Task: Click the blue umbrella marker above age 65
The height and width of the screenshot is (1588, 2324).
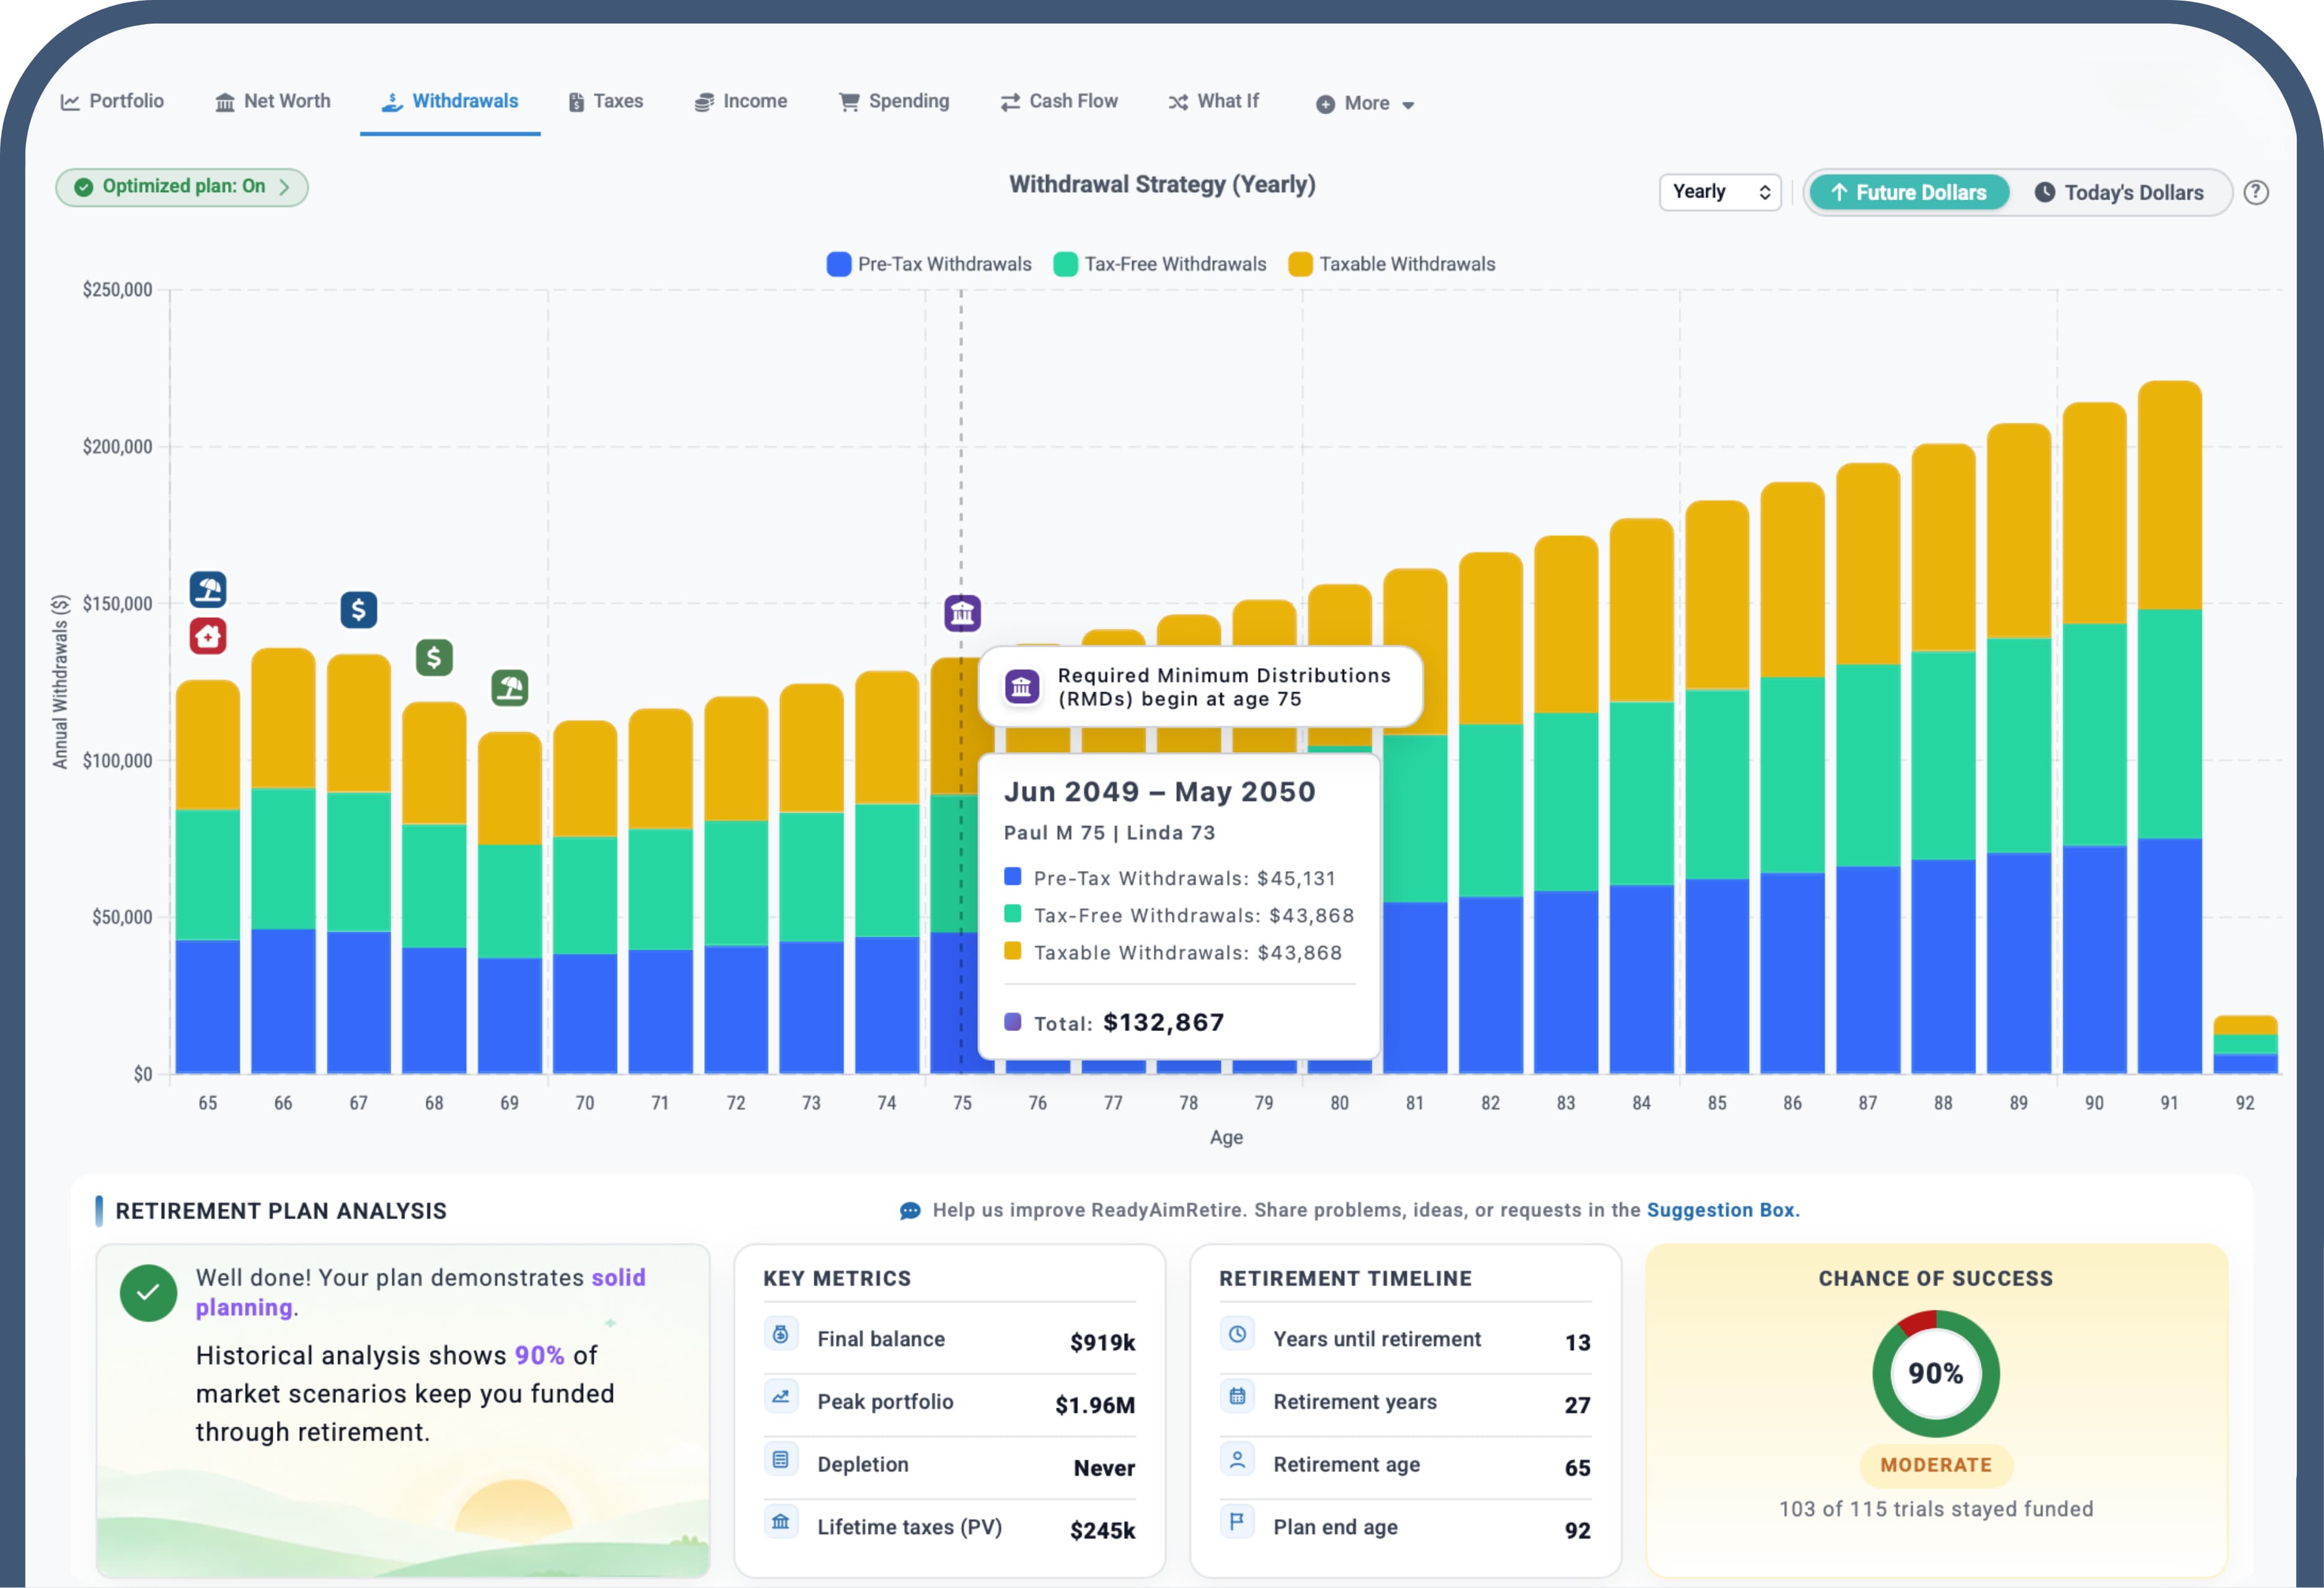Action: [208, 589]
